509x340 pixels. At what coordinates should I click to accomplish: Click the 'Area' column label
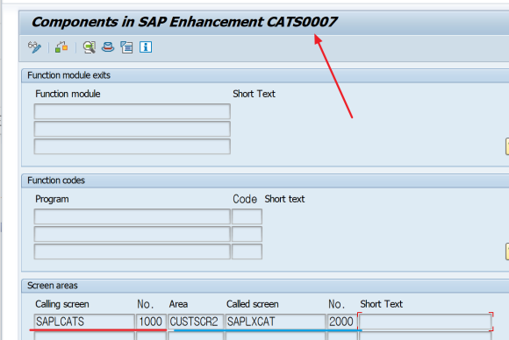(x=178, y=304)
